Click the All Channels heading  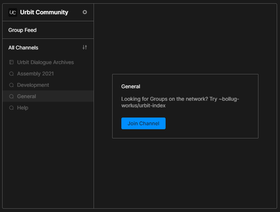(x=23, y=48)
